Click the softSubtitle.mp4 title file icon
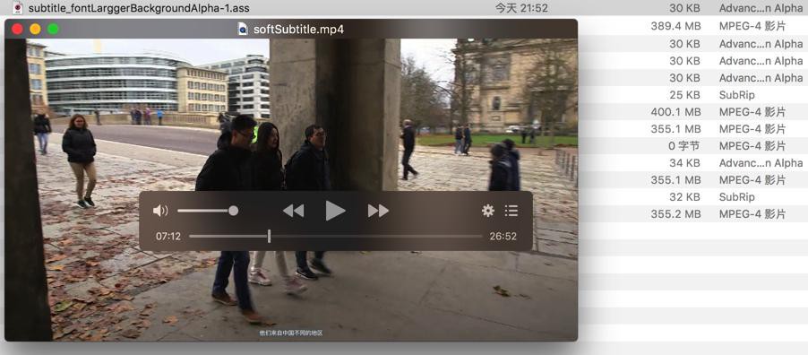The width and height of the screenshot is (808, 355). coord(243,29)
